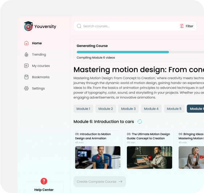Screen dimensions: 204x193
Task: Click the Trending flame icon
Action: 26,55
